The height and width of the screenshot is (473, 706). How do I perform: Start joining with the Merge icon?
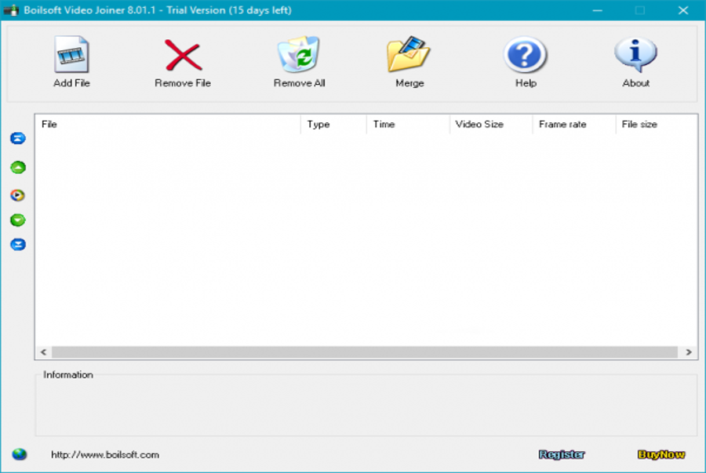409,56
